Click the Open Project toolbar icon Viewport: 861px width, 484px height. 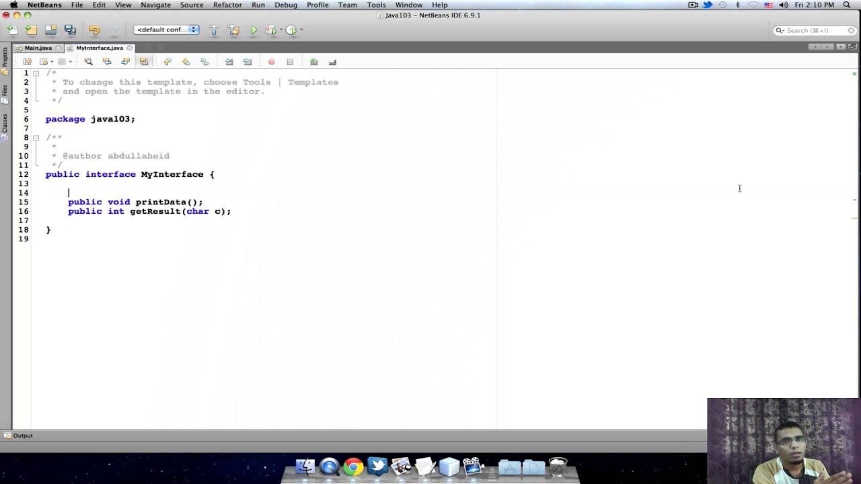(50, 30)
